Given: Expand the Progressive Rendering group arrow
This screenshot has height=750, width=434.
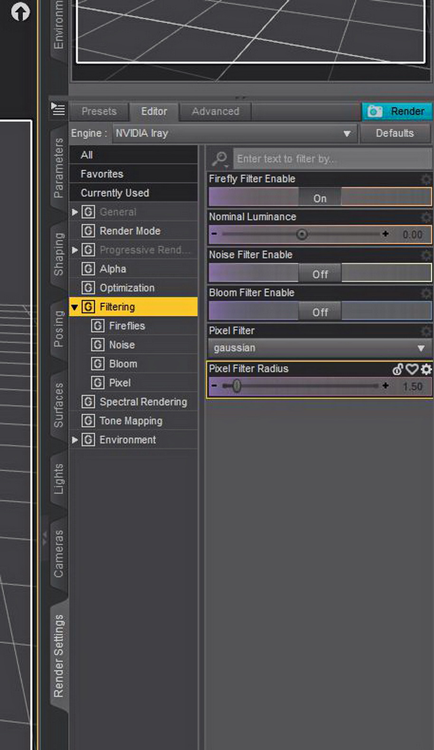Looking at the screenshot, I should (75, 250).
